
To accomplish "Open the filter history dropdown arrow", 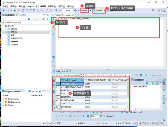I will 129,75.
